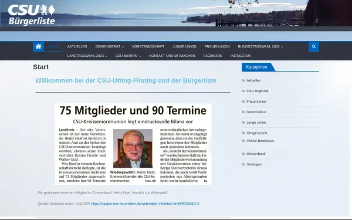Click the folder icon beside Ortsgespräch
This screenshot has height=220, width=352.
point(243,133)
